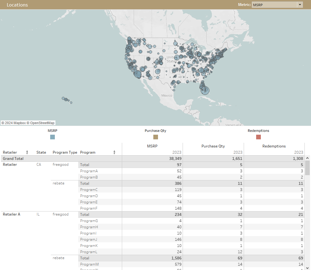Click the ProgramF row label
The image size is (311, 270).
89,208
